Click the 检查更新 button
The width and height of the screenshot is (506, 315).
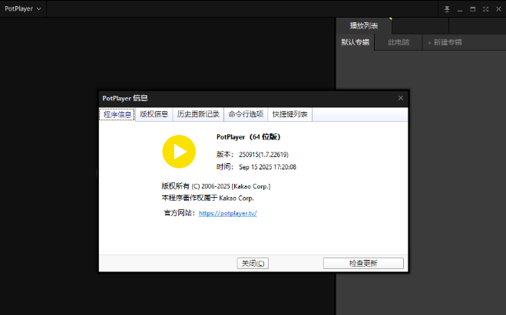[363, 263]
